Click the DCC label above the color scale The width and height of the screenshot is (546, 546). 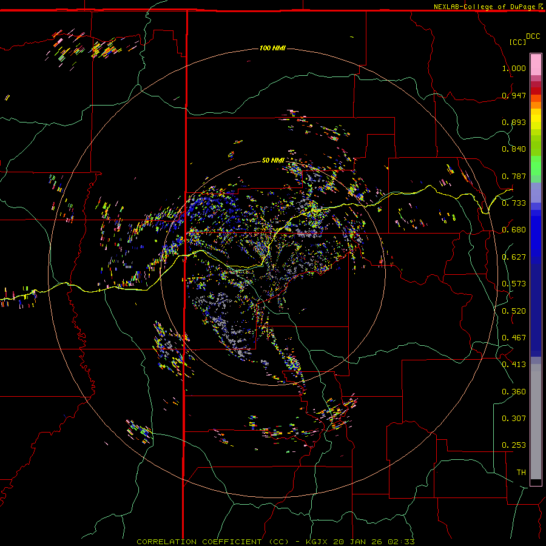tap(533, 36)
